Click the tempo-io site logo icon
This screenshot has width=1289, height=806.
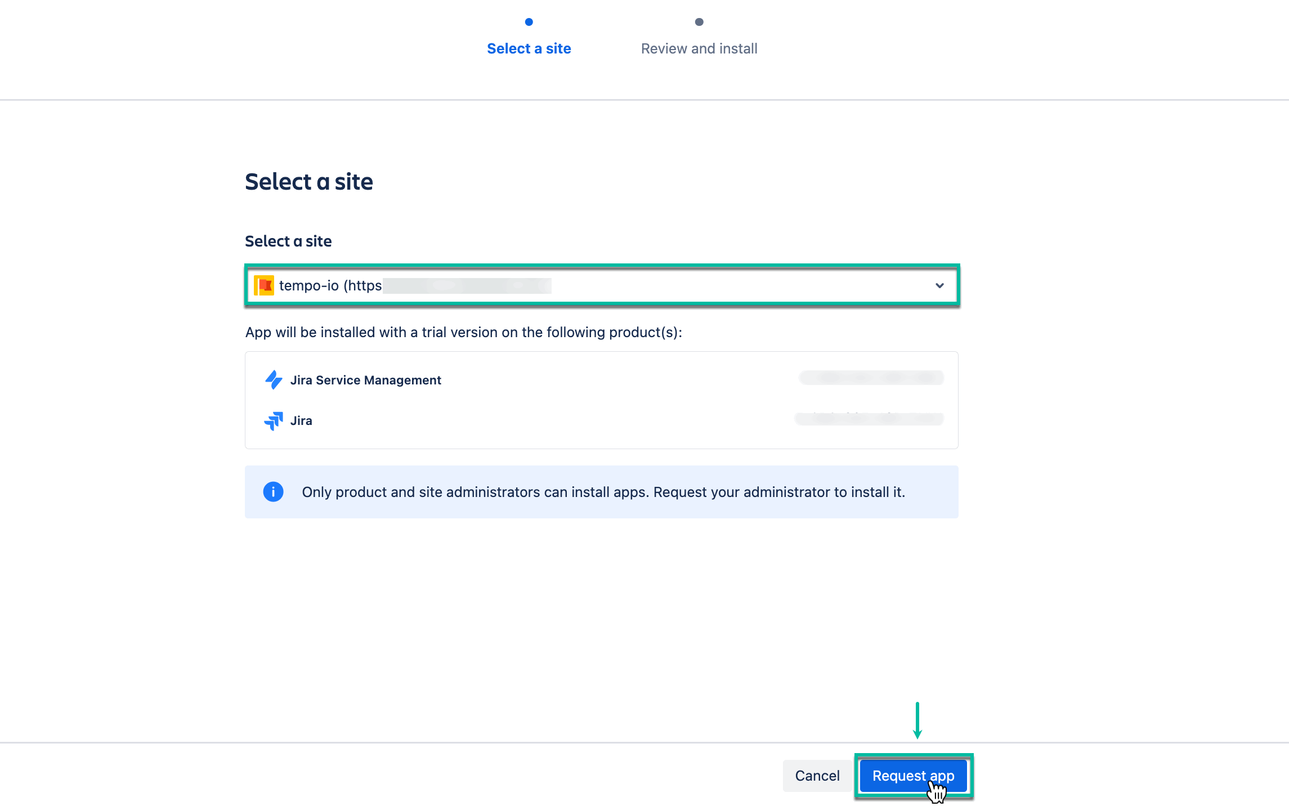click(265, 285)
